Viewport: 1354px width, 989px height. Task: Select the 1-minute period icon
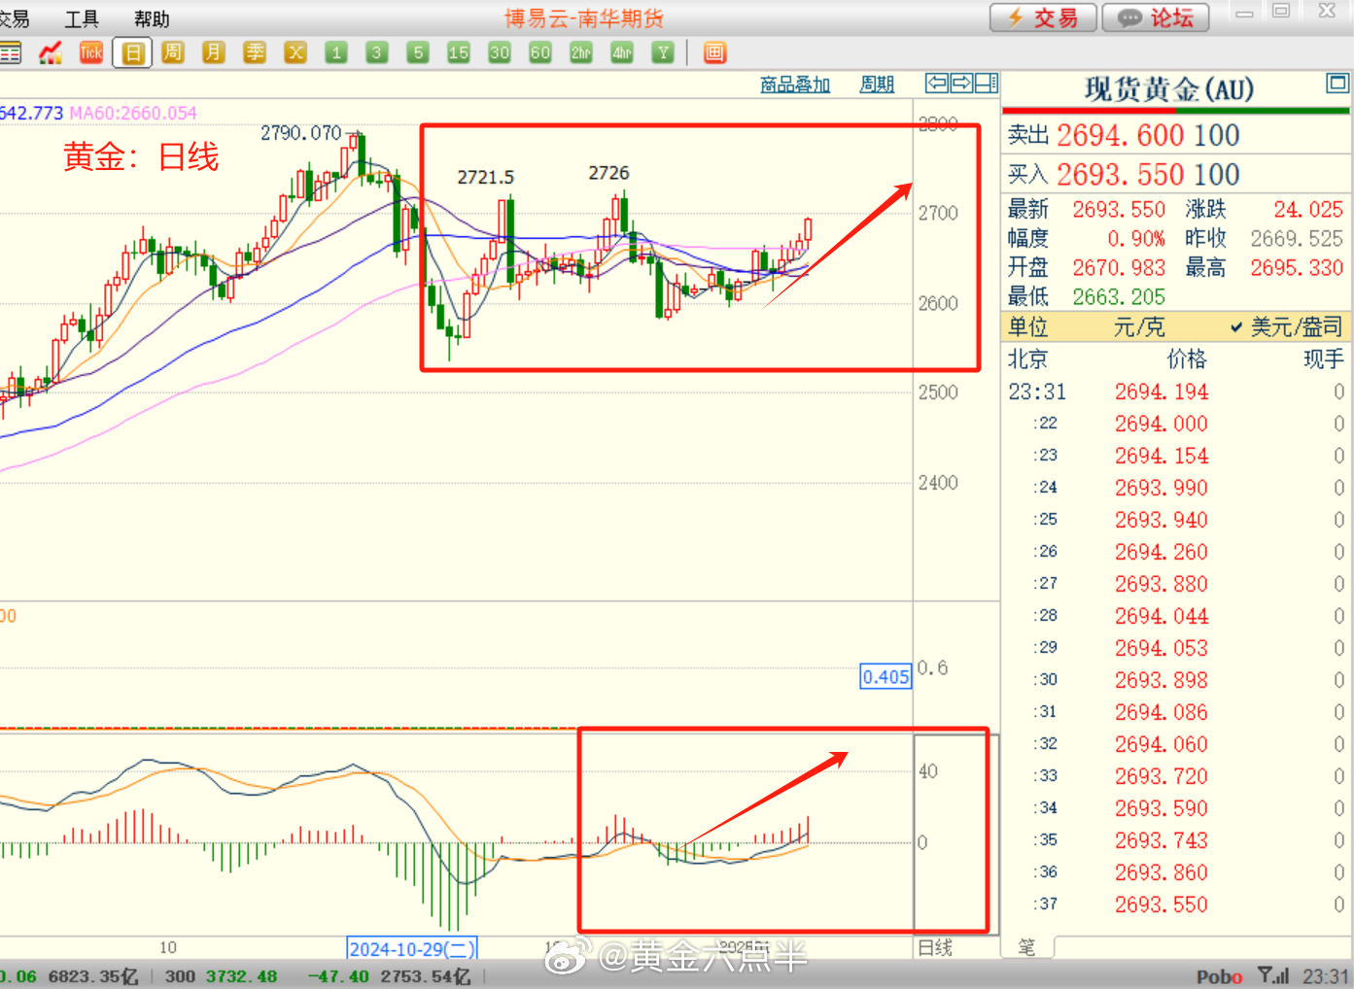pyautogui.click(x=336, y=52)
